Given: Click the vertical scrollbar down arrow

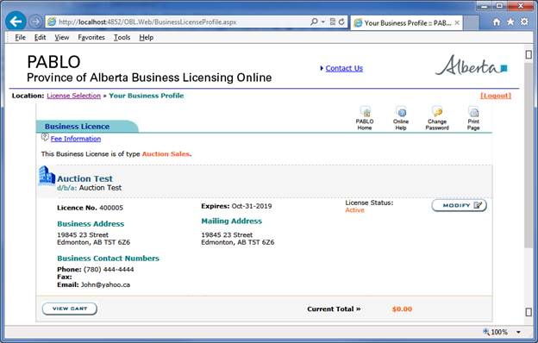Looking at the screenshot, I should 529,312.
